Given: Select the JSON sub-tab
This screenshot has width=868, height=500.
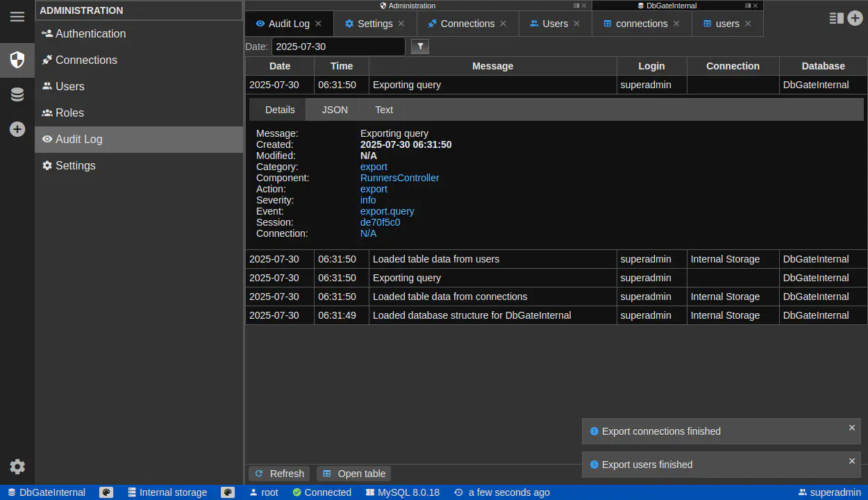Looking at the screenshot, I should pyautogui.click(x=335, y=110).
